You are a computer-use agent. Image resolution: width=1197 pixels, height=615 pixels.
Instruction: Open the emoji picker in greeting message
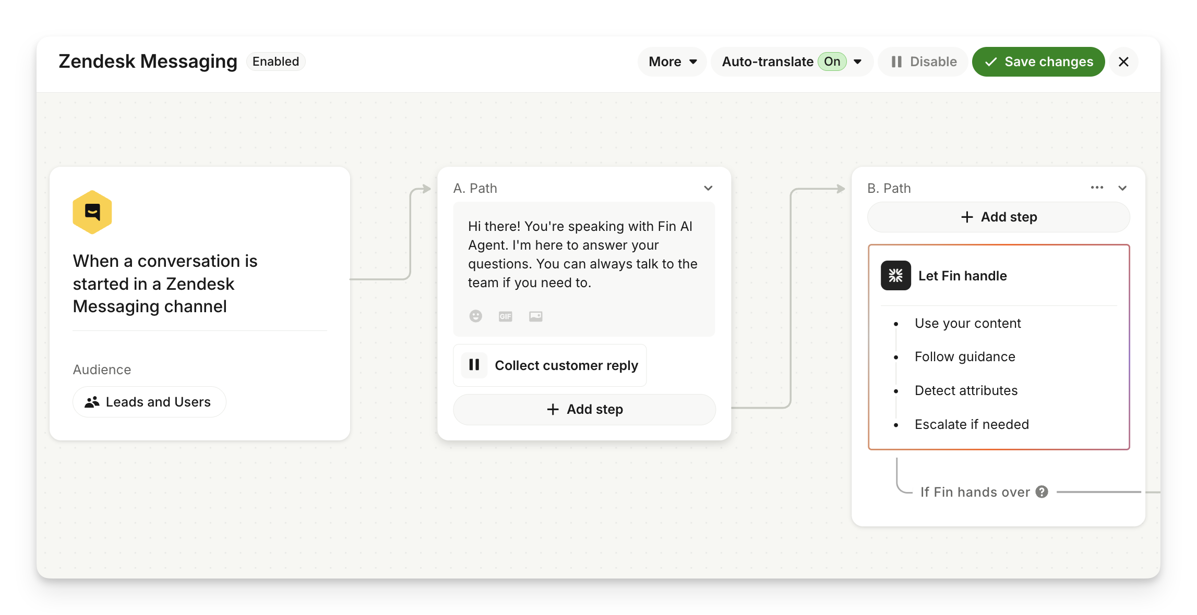(475, 316)
